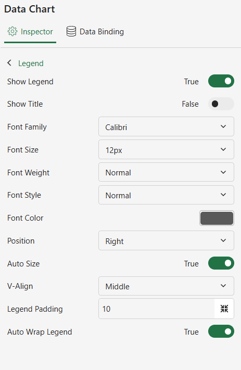241x370 pixels.
Task: Click the Font Family dropdown chevron
Action: click(x=223, y=126)
